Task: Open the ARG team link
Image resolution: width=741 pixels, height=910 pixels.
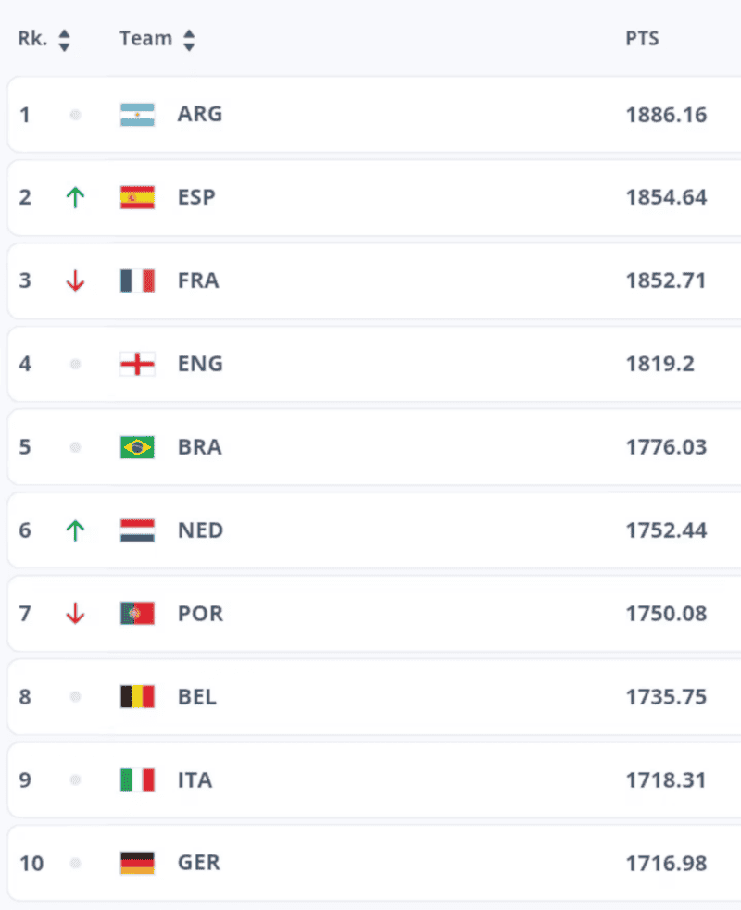Action: [200, 115]
